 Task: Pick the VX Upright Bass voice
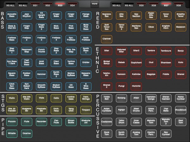pyautogui.click(x=41, y=15)
